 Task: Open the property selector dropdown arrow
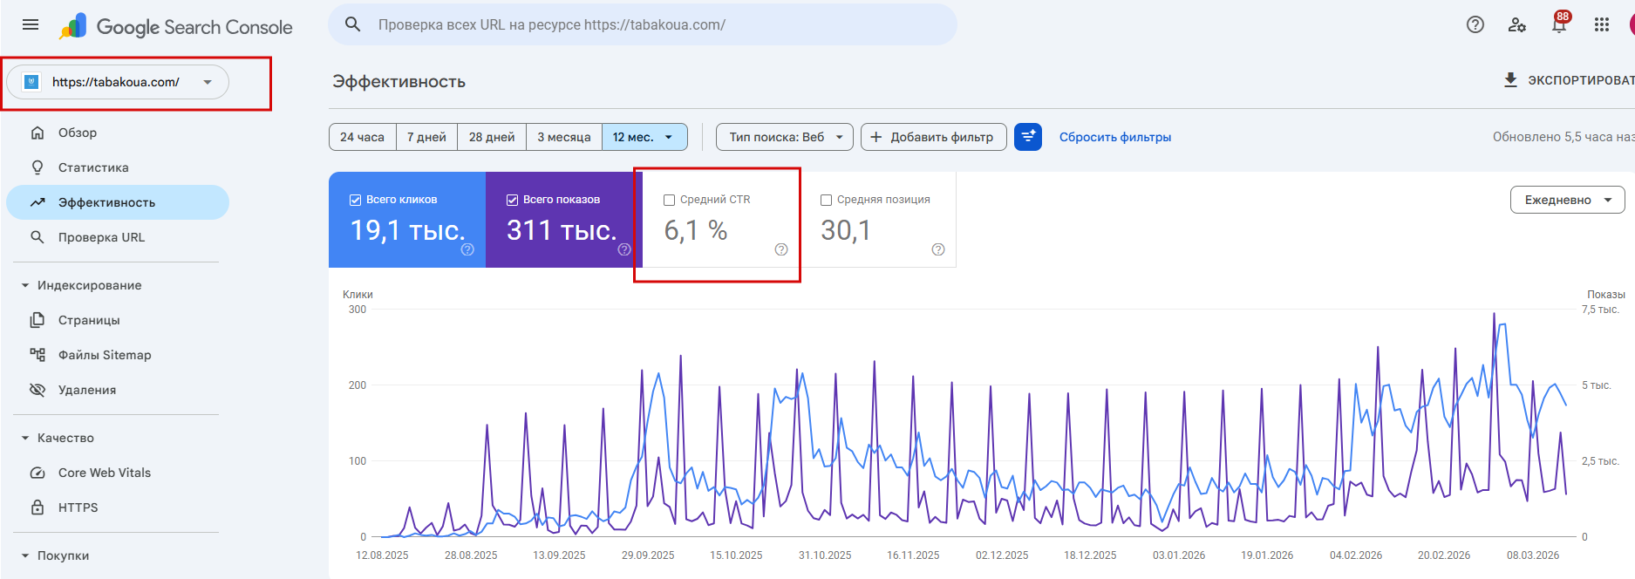tap(208, 82)
